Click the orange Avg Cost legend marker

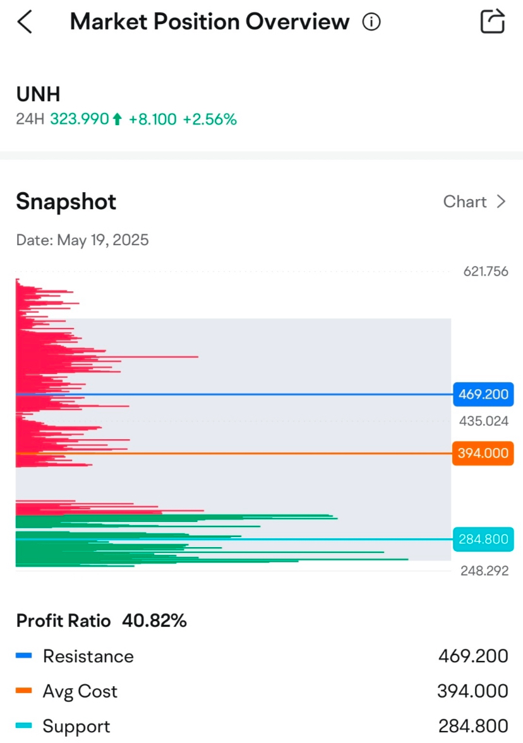[x=24, y=691]
